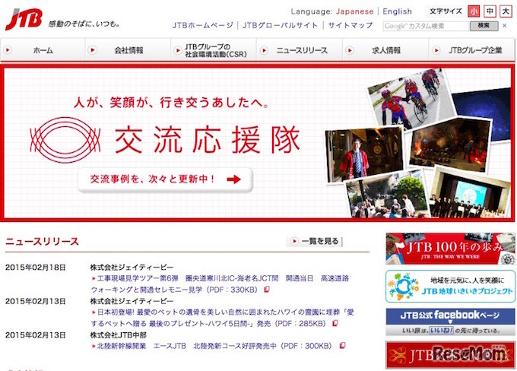Open 北陸新幹線開業 エースJTB news link
This screenshot has width=517, height=371.
[214, 346]
